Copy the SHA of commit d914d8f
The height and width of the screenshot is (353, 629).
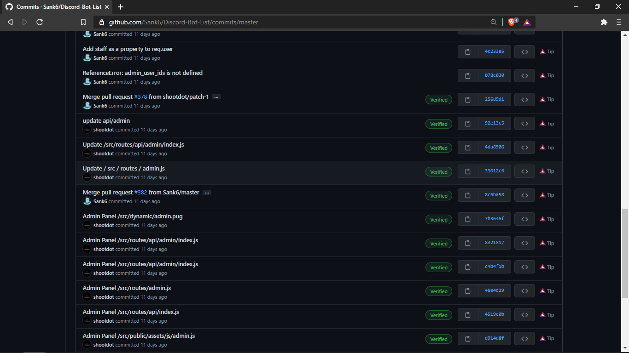(x=468, y=338)
